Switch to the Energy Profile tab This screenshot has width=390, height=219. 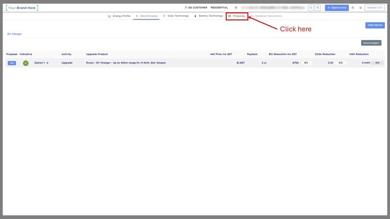tap(119, 16)
